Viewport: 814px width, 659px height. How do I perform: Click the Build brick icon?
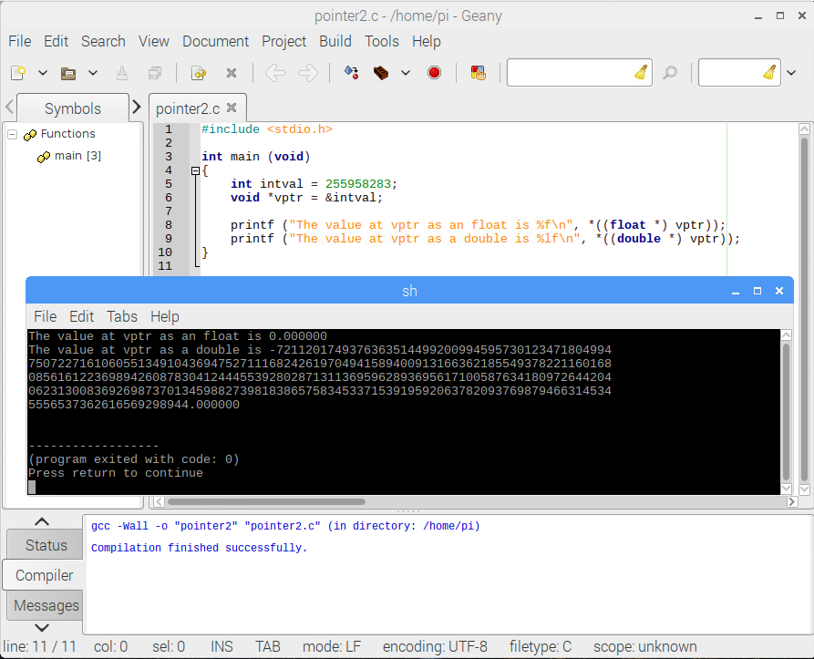(382, 73)
